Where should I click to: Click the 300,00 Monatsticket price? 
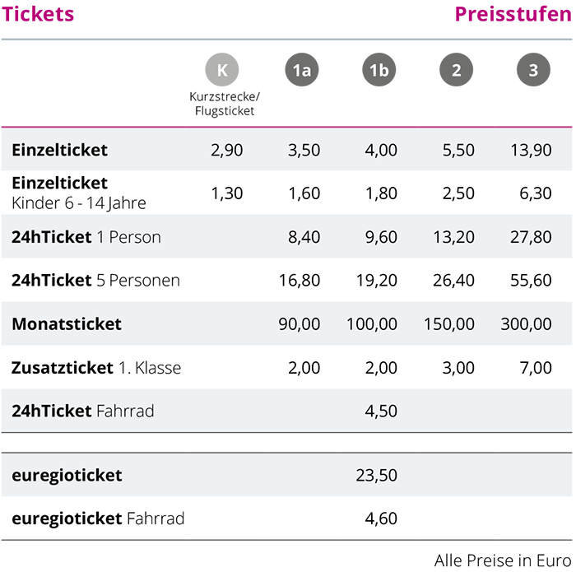click(x=527, y=324)
